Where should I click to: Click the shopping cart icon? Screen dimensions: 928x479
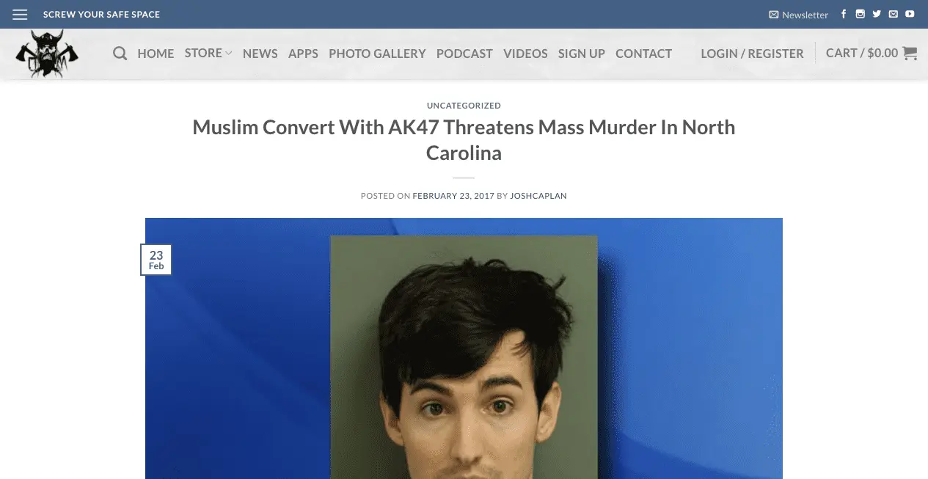pyautogui.click(x=910, y=53)
